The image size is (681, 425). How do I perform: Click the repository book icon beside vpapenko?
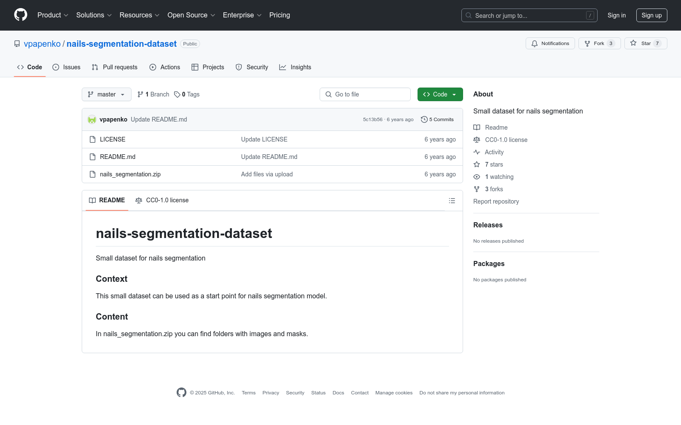17,44
